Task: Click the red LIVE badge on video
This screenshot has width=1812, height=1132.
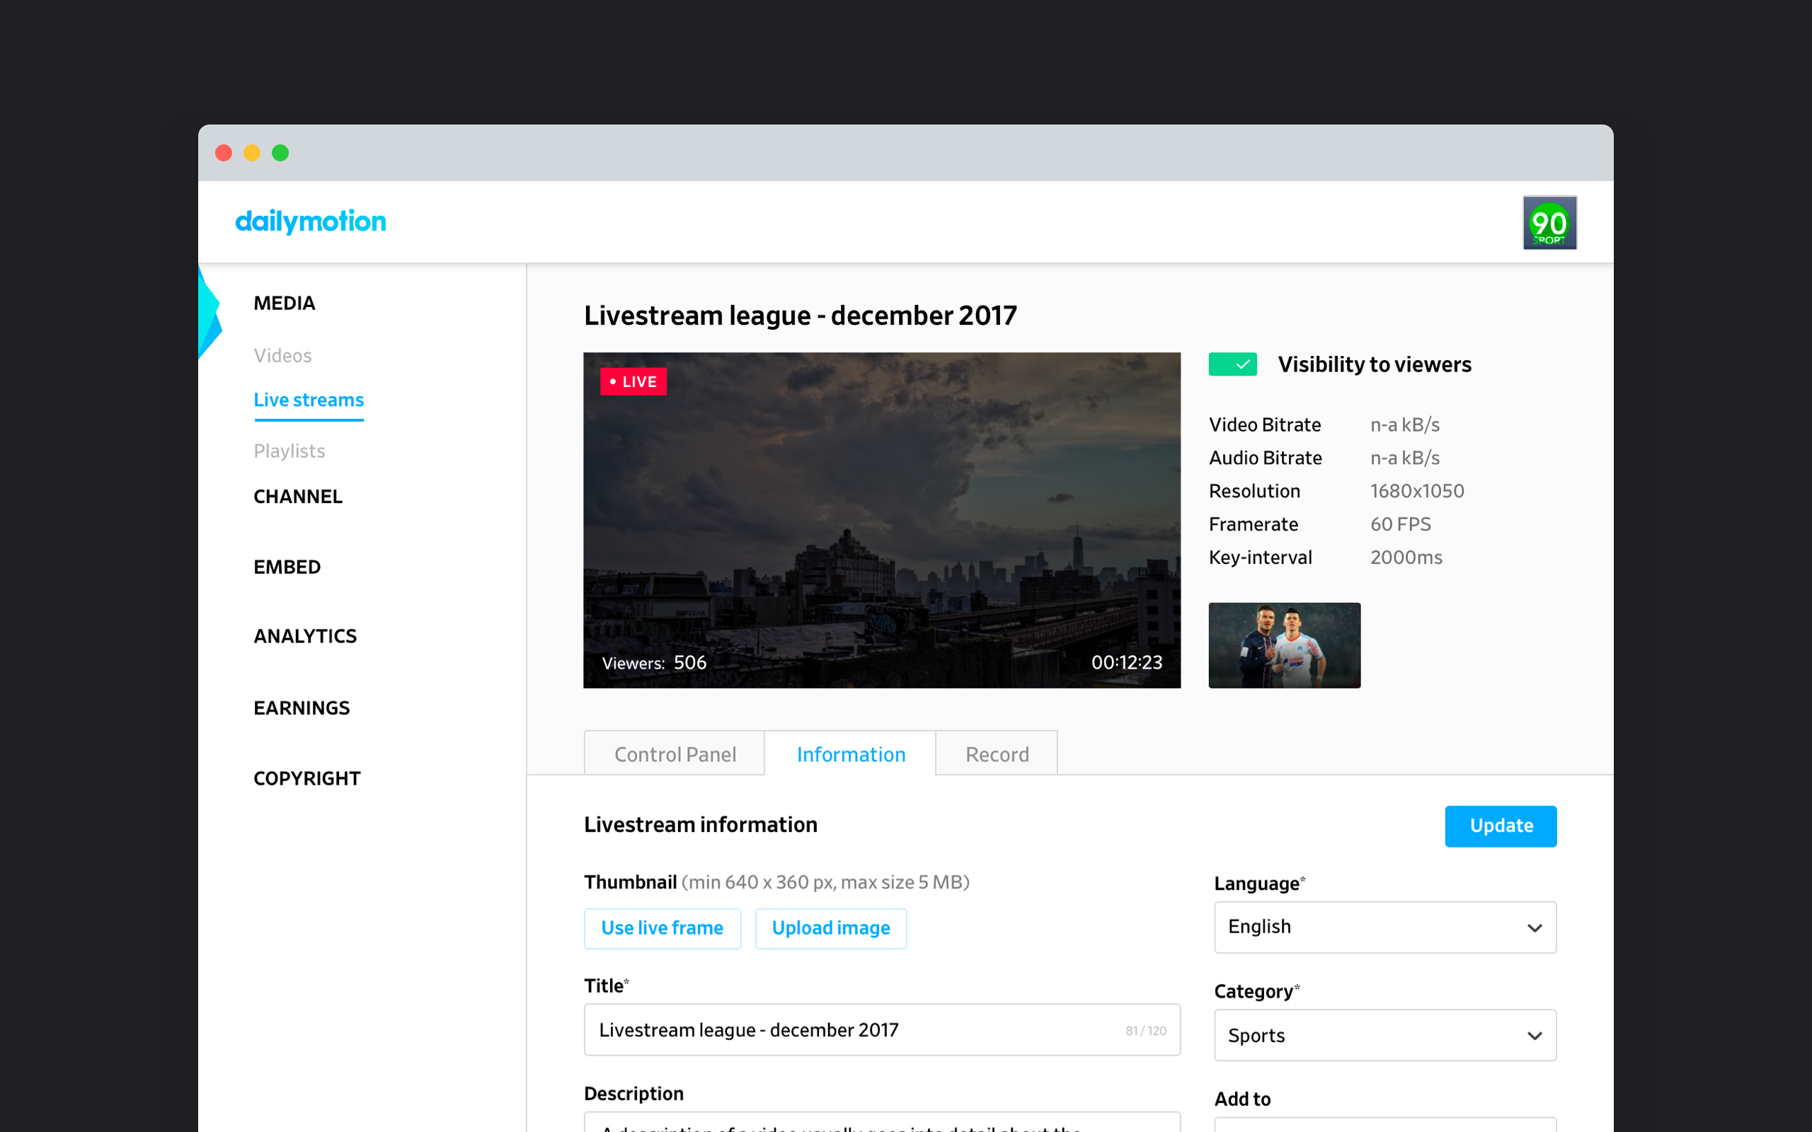Action: point(633,382)
